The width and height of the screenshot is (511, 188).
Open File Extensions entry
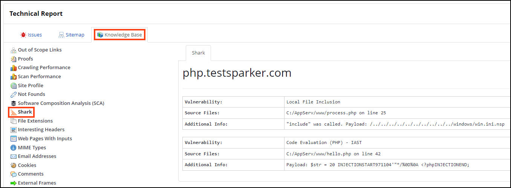[x=35, y=121]
